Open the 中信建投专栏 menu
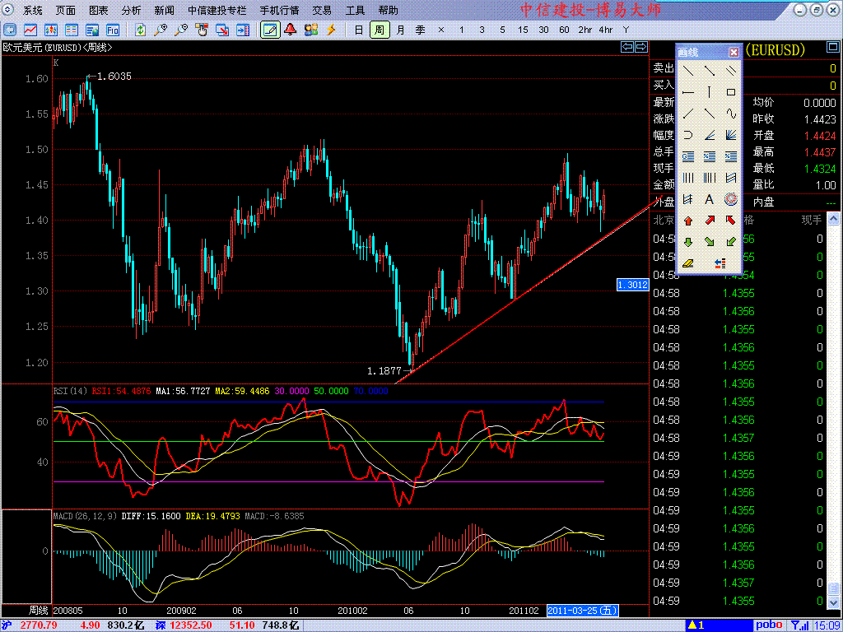 [217, 11]
